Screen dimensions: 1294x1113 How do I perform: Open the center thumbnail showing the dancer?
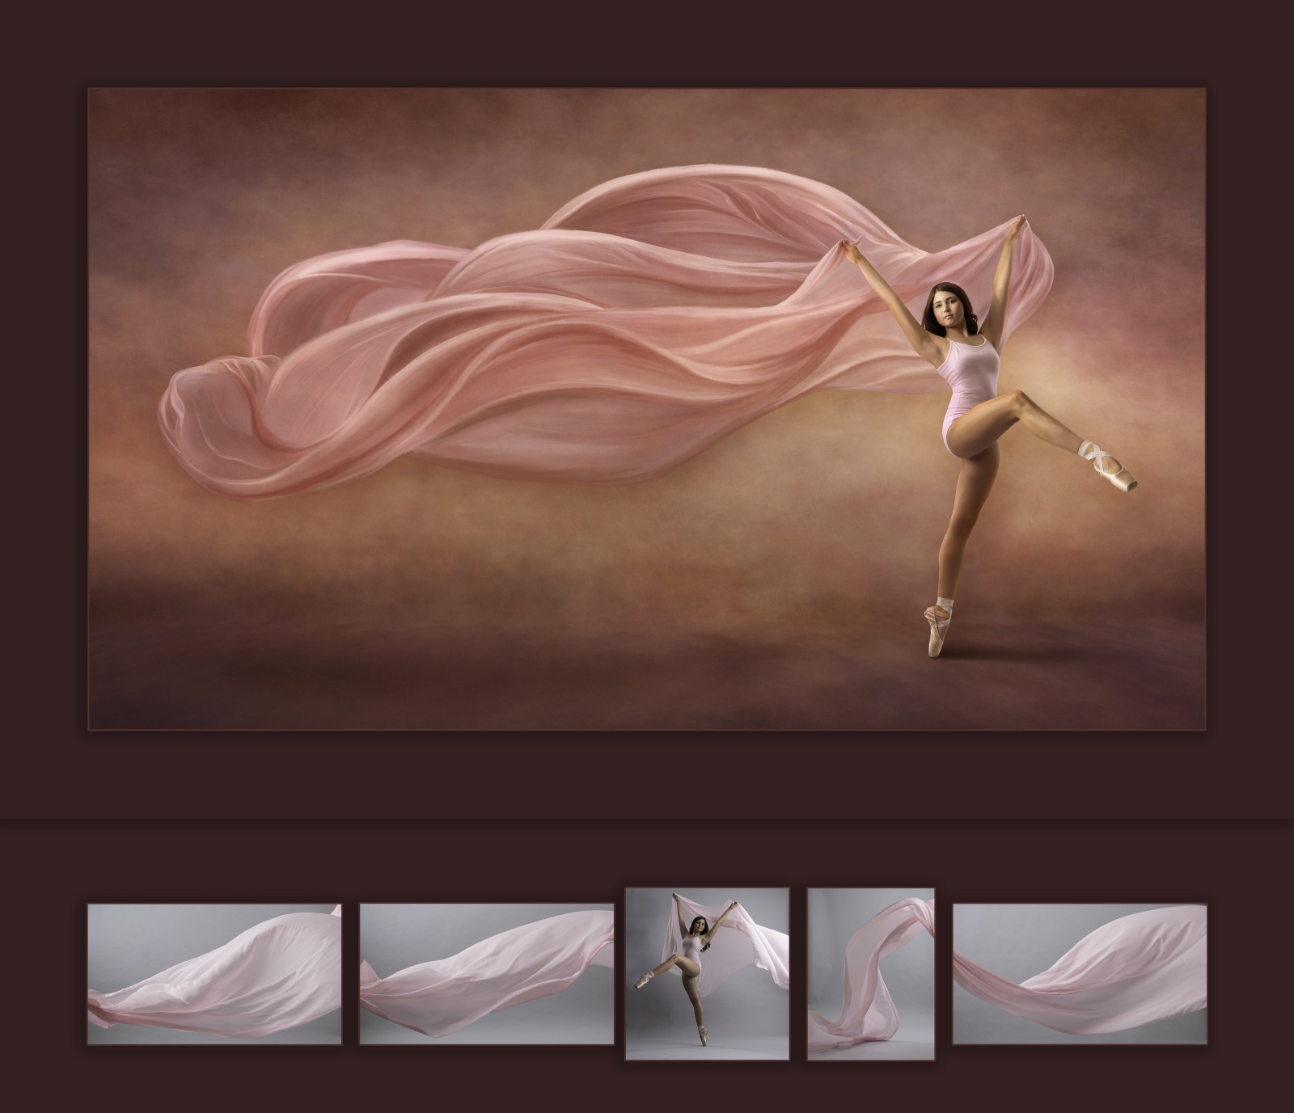707,973
